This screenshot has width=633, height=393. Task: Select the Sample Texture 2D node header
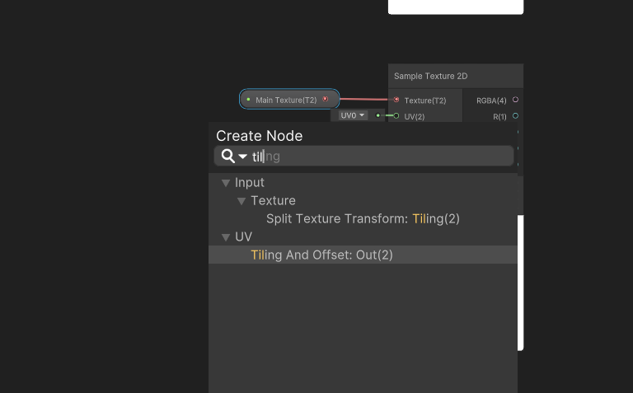(431, 76)
